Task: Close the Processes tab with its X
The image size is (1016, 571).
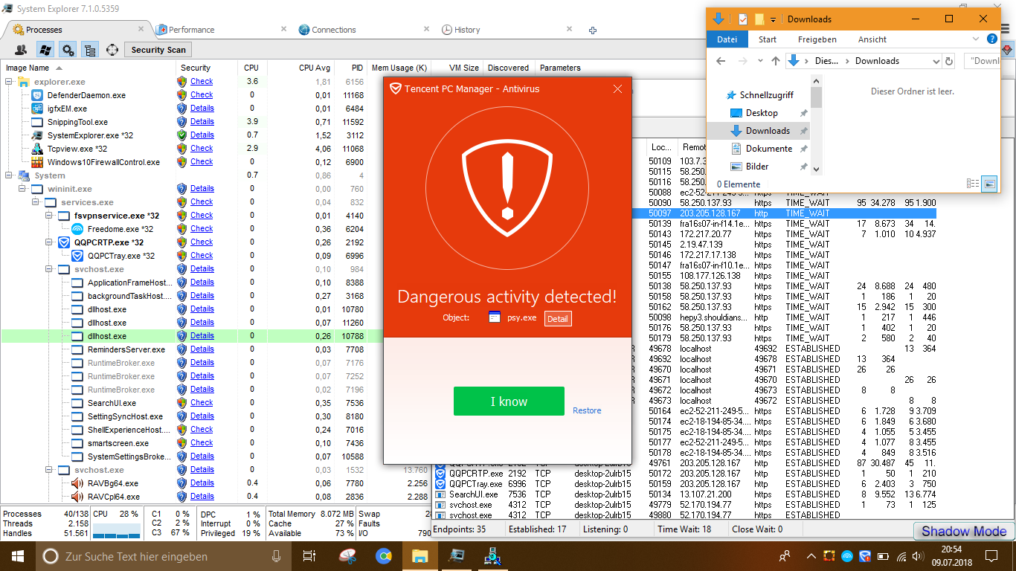Action: click(142, 29)
